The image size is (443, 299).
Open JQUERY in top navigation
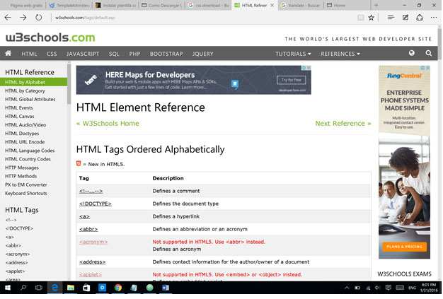click(x=203, y=54)
